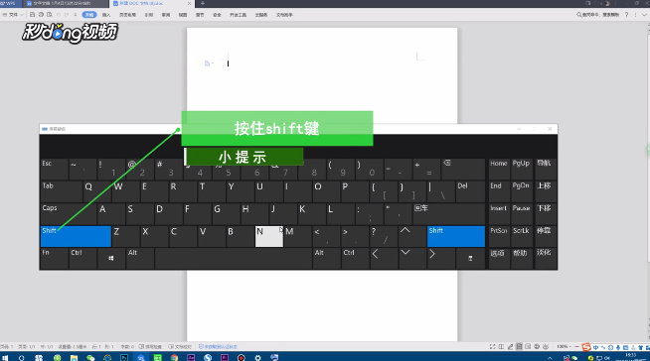Click the Del key
This screenshot has height=361, width=650.
coord(470,191)
